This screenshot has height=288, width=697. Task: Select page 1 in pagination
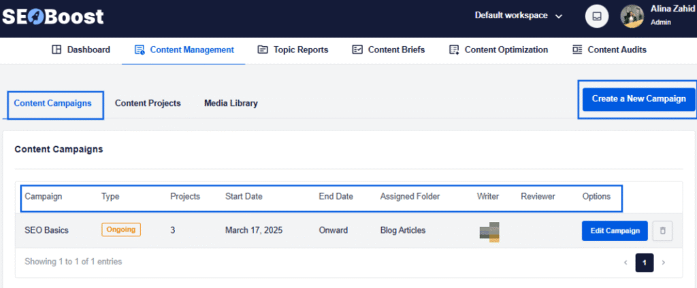(x=645, y=262)
